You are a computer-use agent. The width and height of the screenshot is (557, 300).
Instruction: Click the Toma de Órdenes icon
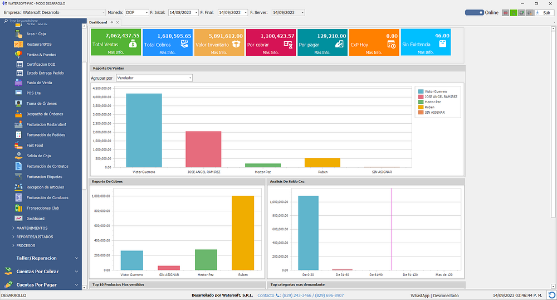(19, 104)
